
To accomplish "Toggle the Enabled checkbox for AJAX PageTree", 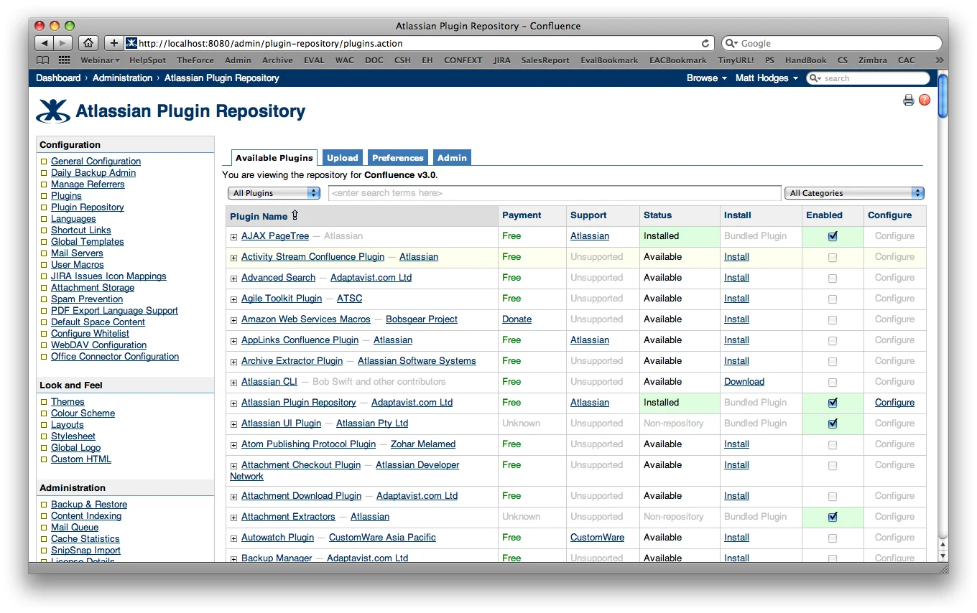I will click(833, 236).
